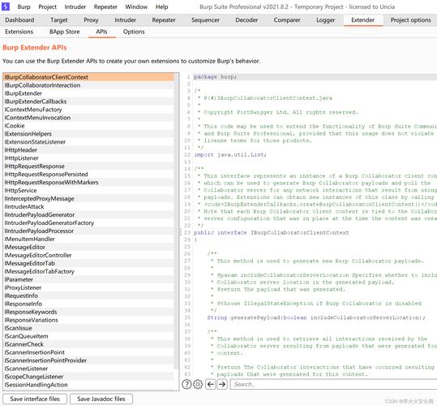The image size is (437, 406).
Task: Switch to the Target tab
Action: (59, 20)
